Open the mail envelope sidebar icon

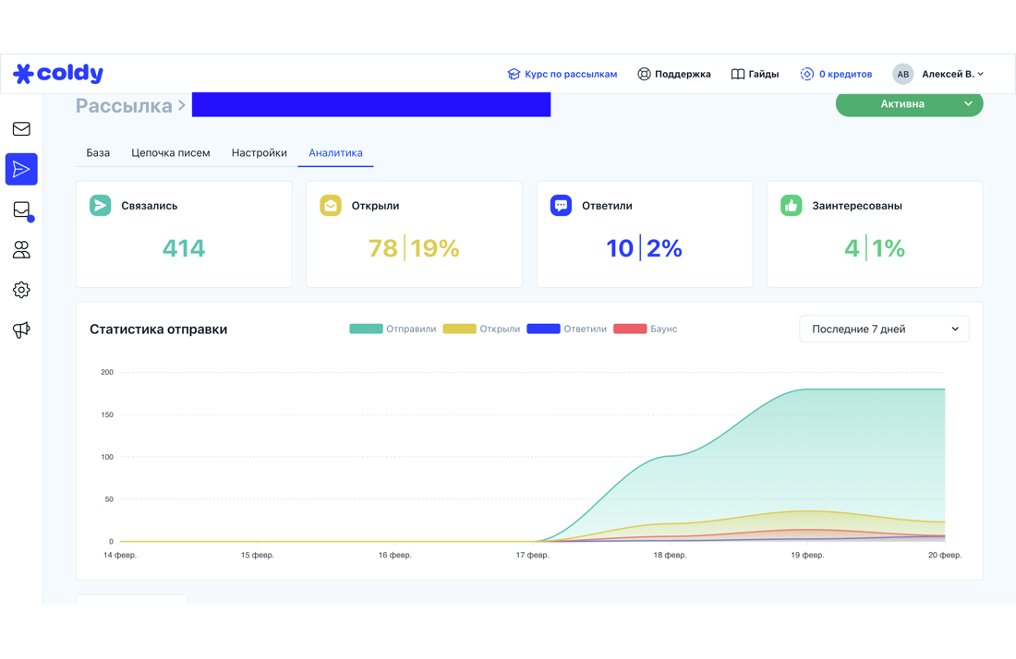point(21,129)
